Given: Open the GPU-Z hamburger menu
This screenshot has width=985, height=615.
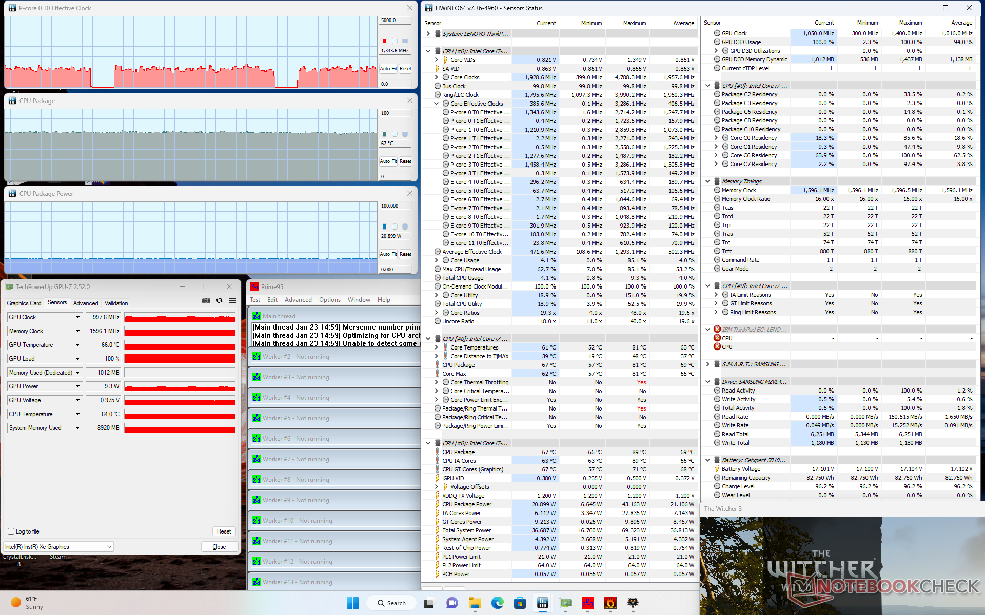Looking at the screenshot, I should (232, 300).
